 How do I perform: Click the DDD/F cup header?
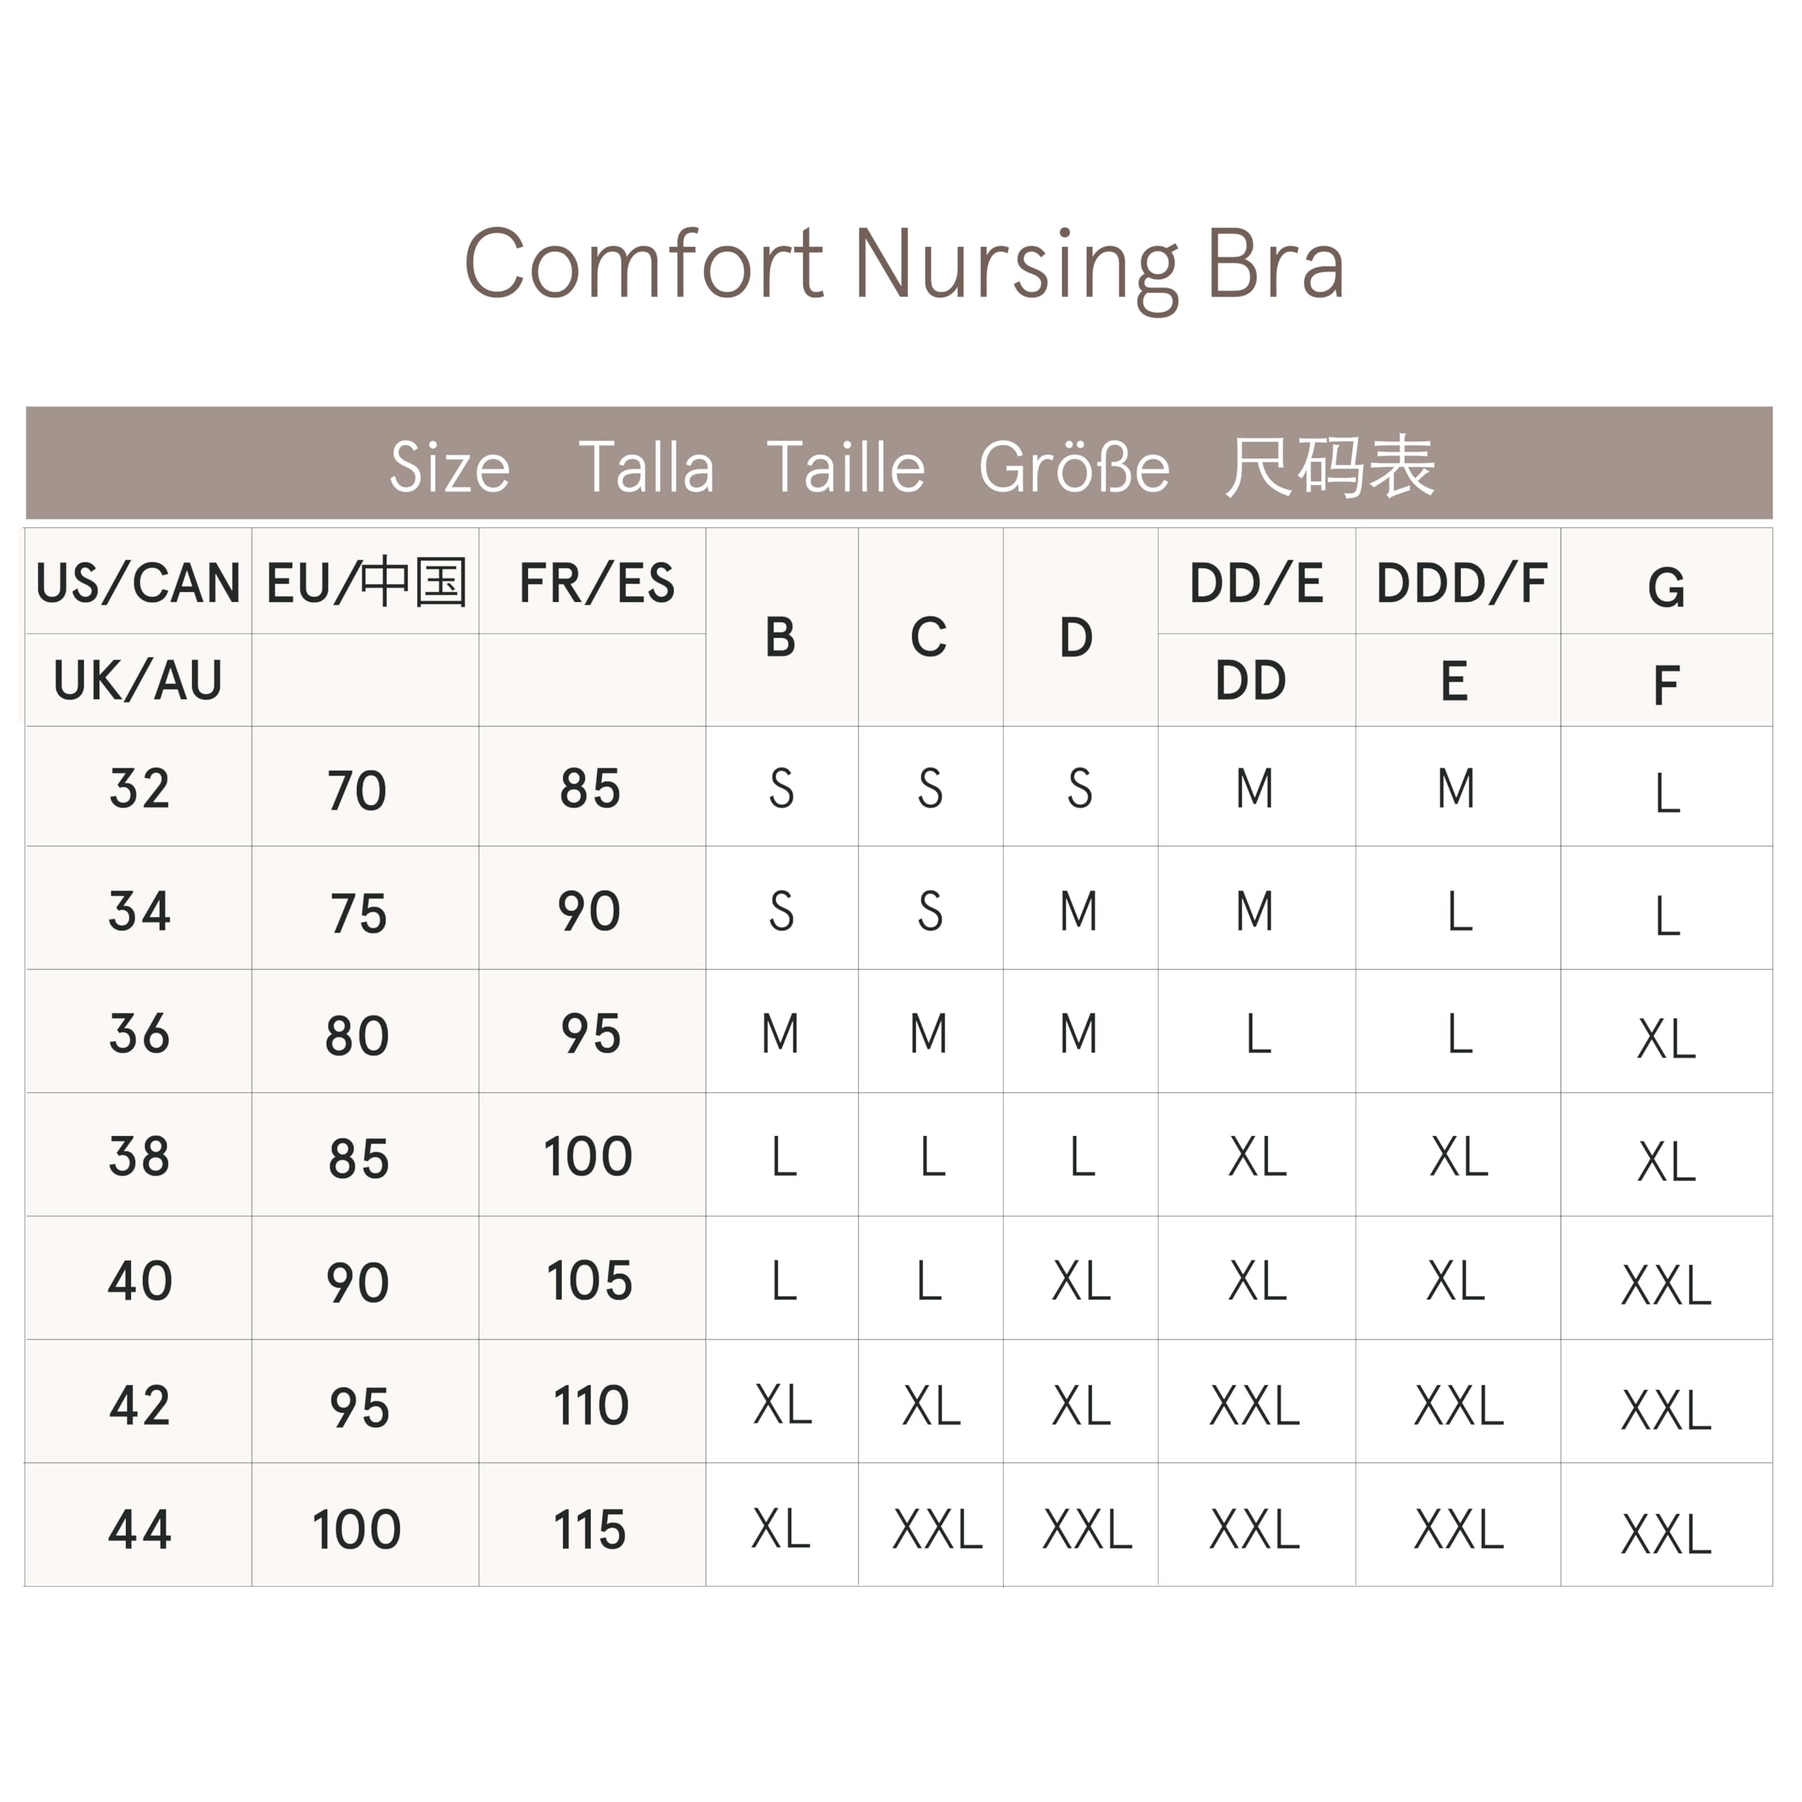tap(1461, 583)
